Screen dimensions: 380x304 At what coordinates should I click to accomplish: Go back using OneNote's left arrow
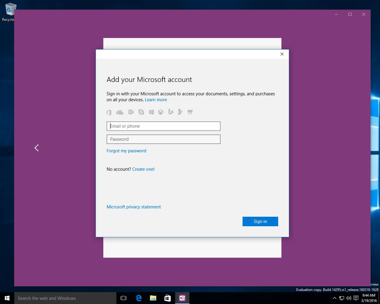[37, 148]
